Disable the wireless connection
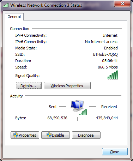 [55, 135]
